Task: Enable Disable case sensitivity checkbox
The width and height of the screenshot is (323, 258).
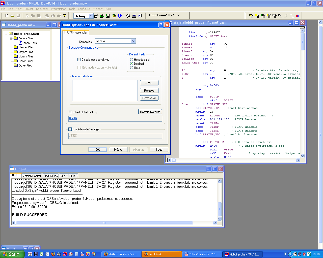Action: click(x=79, y=60)
